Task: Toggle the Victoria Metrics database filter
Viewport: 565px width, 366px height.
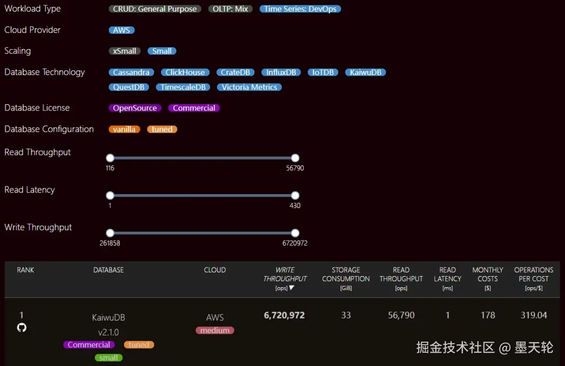Action: coord(249,87)
